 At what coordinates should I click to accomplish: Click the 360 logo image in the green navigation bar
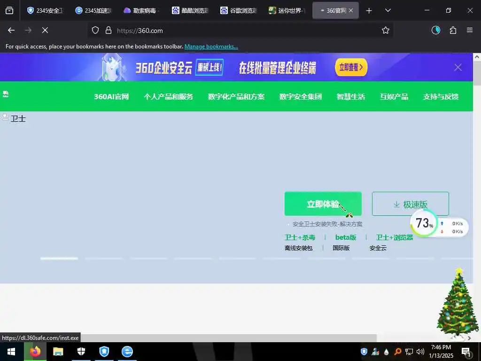point(6,94)
